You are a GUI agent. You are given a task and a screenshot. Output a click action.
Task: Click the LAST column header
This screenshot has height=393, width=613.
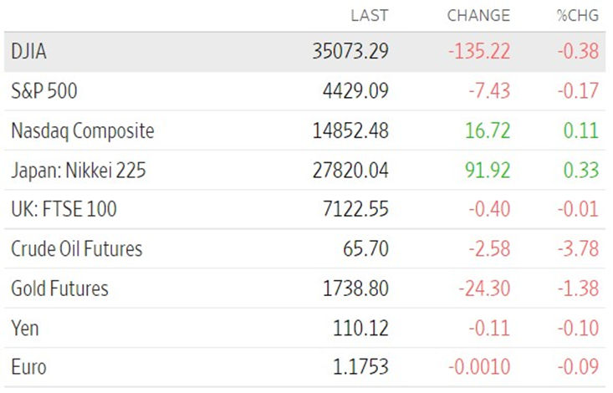click(370, 16)
